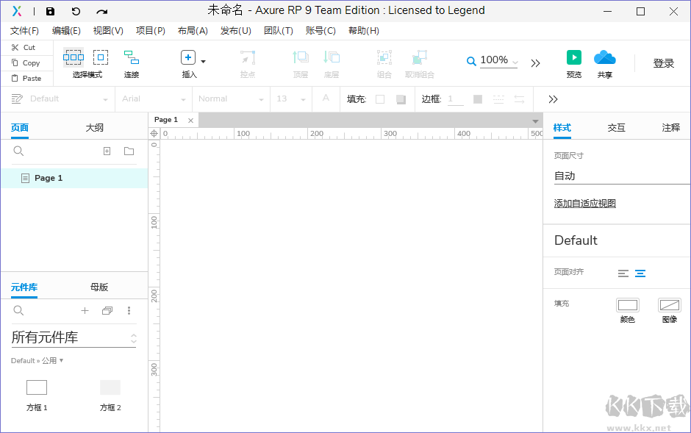Expand the Insert tool dropdown arrow
This screenshot has width=691, height=433.
pos(204,62)
